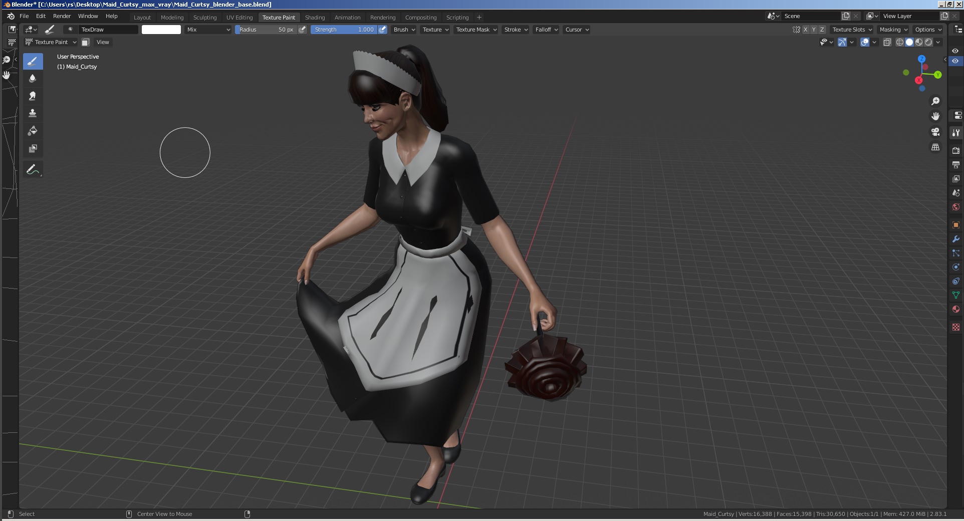Open the Mix blend mode dropdown

click(x=208, y=30)
